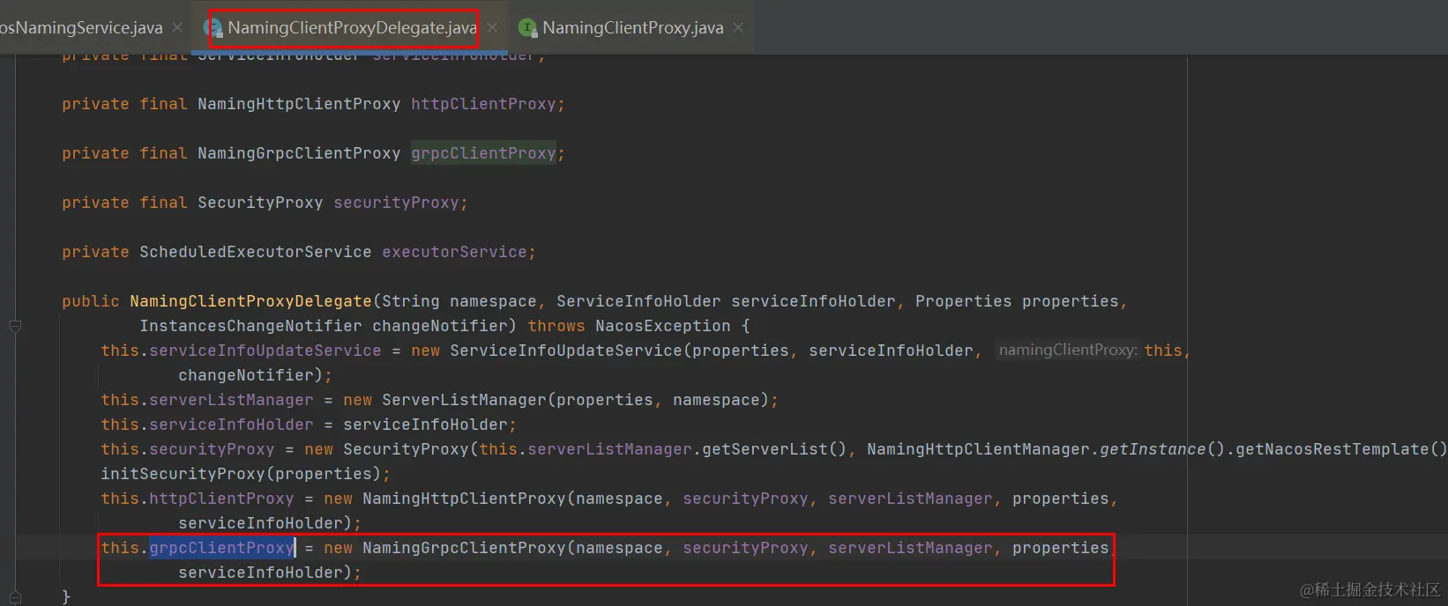Close the NamingClientProxyDelegate.java tab
The image size is (1448, 606).
pos(493,28)
